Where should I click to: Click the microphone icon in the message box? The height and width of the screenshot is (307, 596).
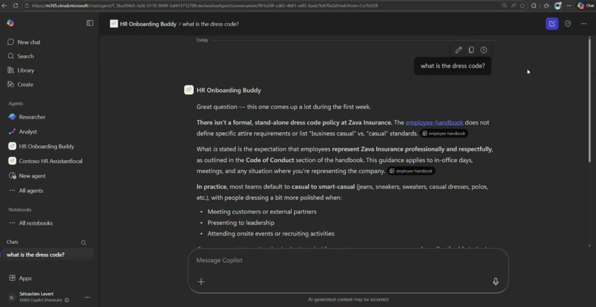[495, 281]
